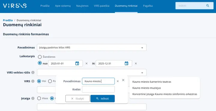Image resolution: width=216 pixels, height=111 pixels.
Task: Select the Šiandienos radio option
Action: [40, 57]
